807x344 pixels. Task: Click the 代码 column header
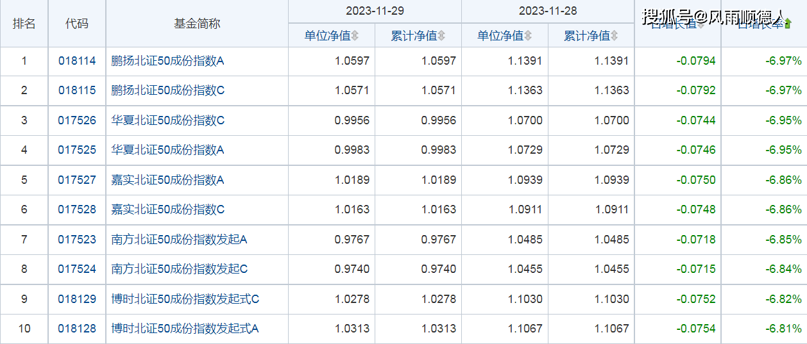[x=77, y=24]
